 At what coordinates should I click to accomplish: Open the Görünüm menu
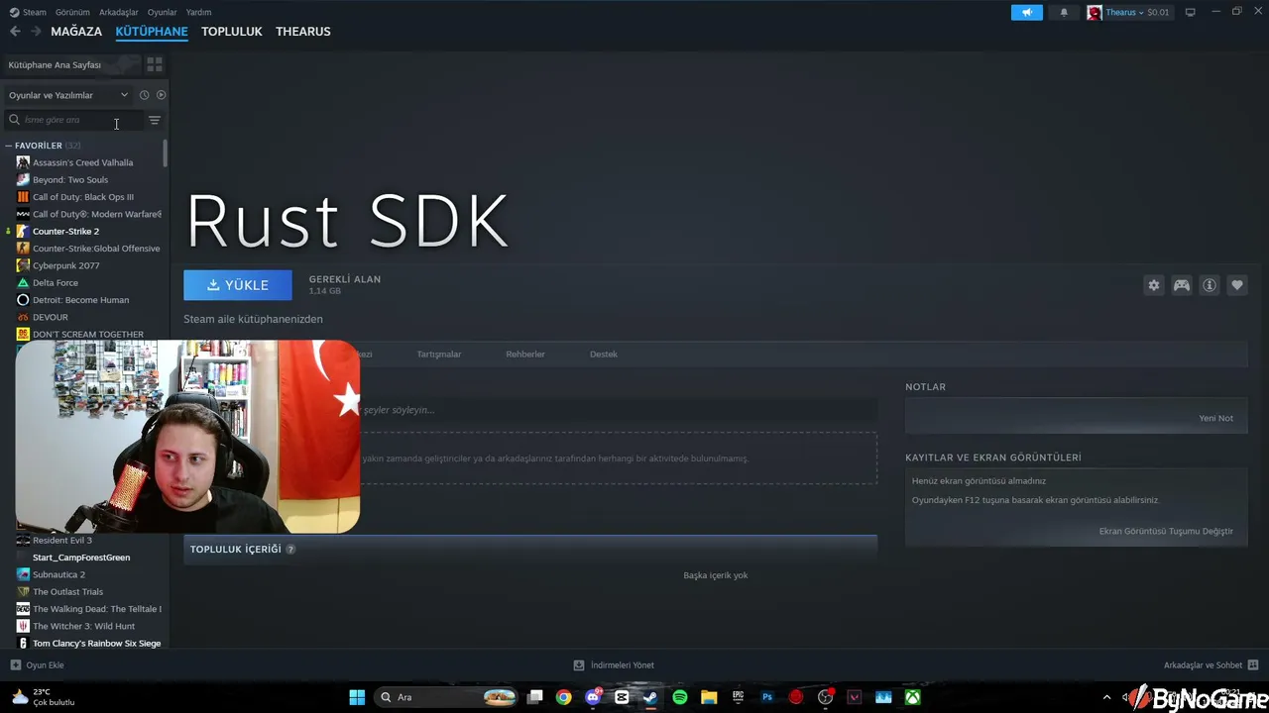(x=72, y=12)
